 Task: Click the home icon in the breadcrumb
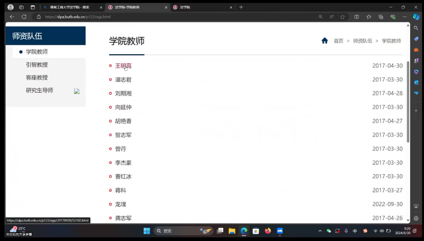click(325, 41)
